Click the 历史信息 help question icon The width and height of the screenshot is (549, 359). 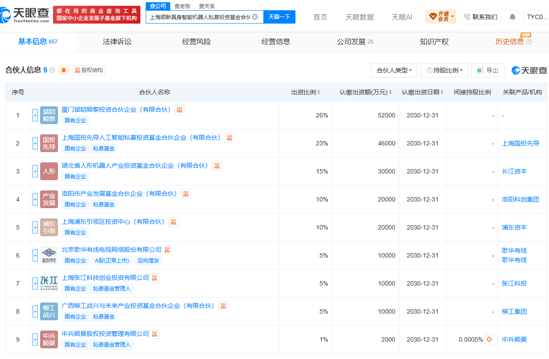click(x=529, y=42)
